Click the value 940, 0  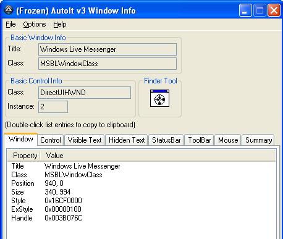54,183
